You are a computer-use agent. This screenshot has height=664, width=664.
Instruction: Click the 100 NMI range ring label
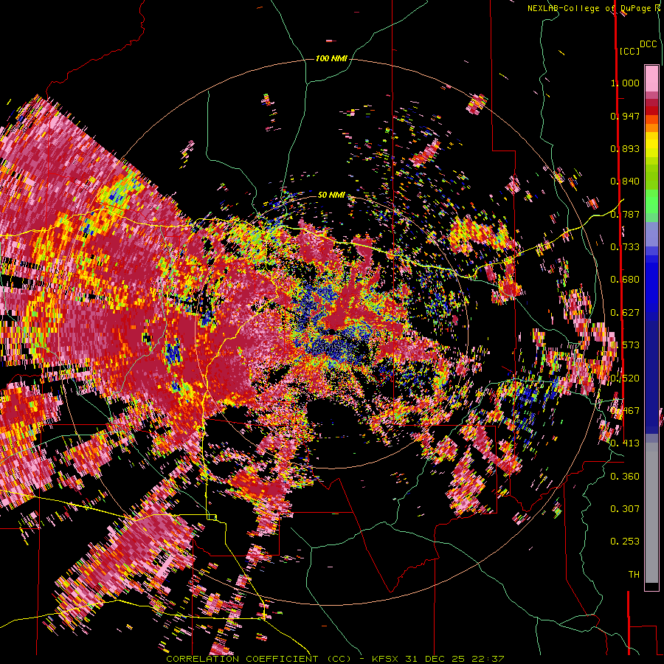coord(331,58)
